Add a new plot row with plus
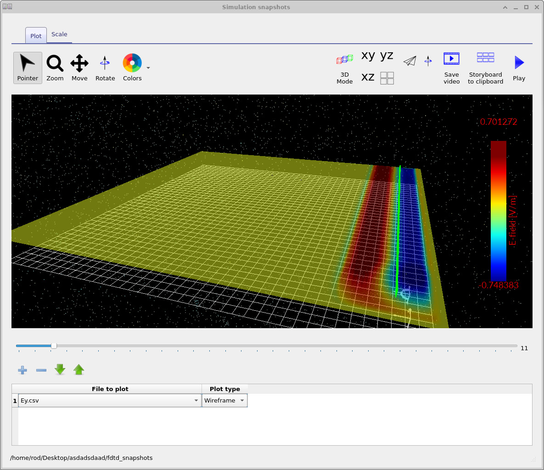544x470 pixels. [22, 370]
